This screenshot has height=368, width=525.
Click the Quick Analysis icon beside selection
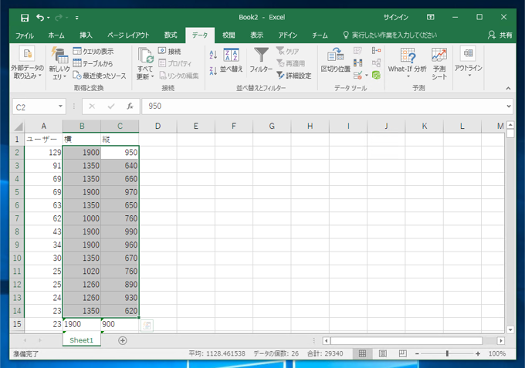pos(147,326)
